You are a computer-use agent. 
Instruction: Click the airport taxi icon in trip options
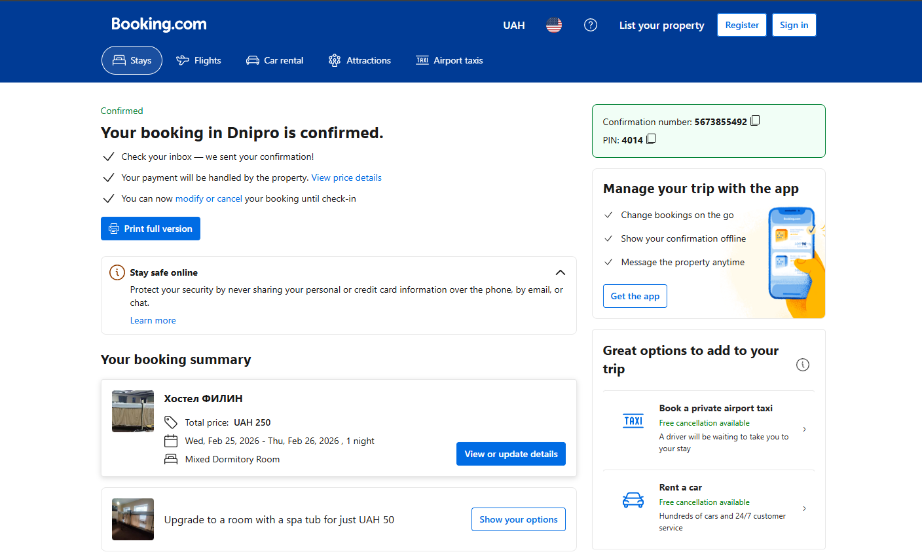point(633,421)
